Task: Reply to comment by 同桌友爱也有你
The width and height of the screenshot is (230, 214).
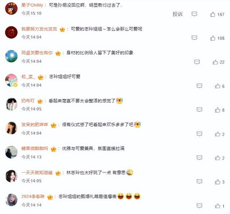Action: coord(197,62)
